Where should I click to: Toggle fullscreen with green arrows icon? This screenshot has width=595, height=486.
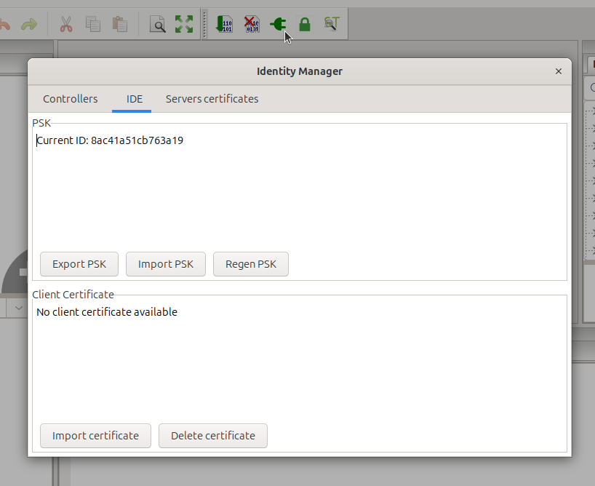click(184, 24)
